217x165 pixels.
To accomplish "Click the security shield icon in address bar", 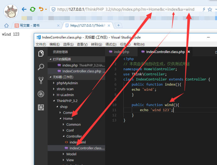I will (53, 9).
